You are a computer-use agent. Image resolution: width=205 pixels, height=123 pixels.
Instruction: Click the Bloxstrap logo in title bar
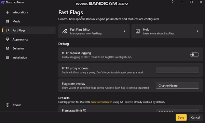(x=3, y=2)
